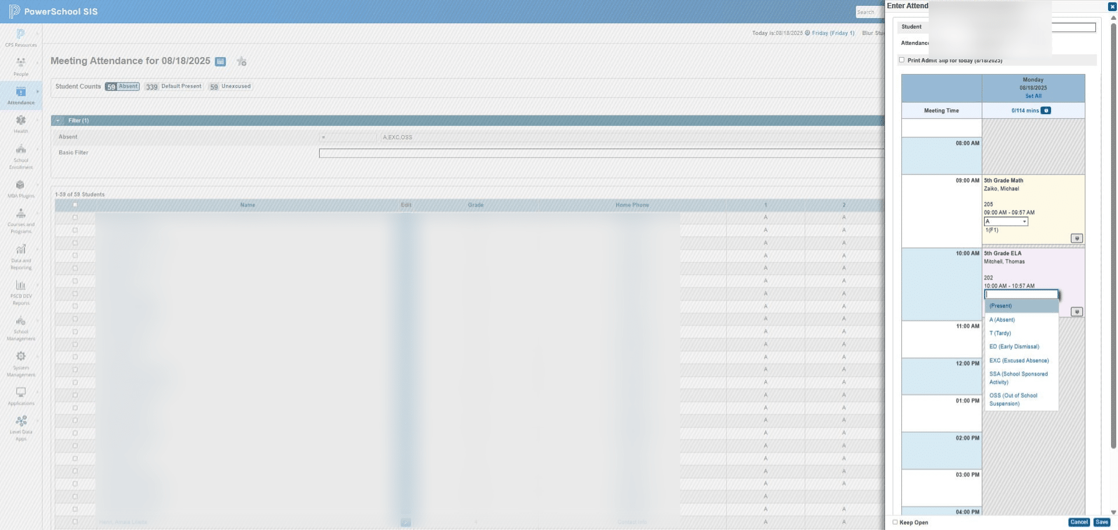Click the Meeting Time minutes clock icon
1118x530 pixels.
pos(1046,111)
